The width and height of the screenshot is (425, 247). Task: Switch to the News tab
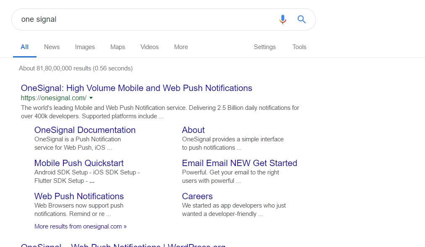coord(52,47)
